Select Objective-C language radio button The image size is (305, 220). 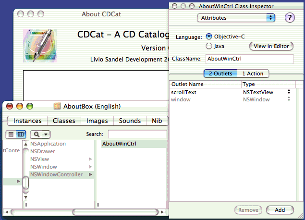[209, 37]
